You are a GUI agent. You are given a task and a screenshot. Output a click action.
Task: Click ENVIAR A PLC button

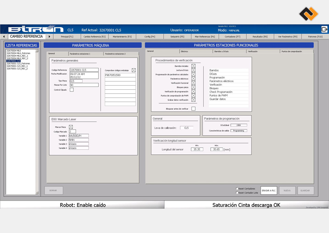pyautogui.click(x=269, y=190)
